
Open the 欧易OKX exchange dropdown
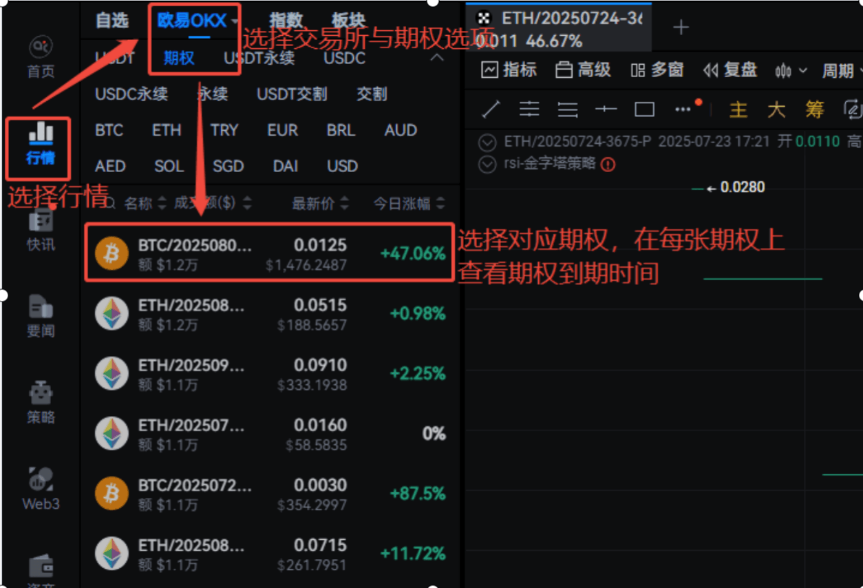[x=197, y=21]
